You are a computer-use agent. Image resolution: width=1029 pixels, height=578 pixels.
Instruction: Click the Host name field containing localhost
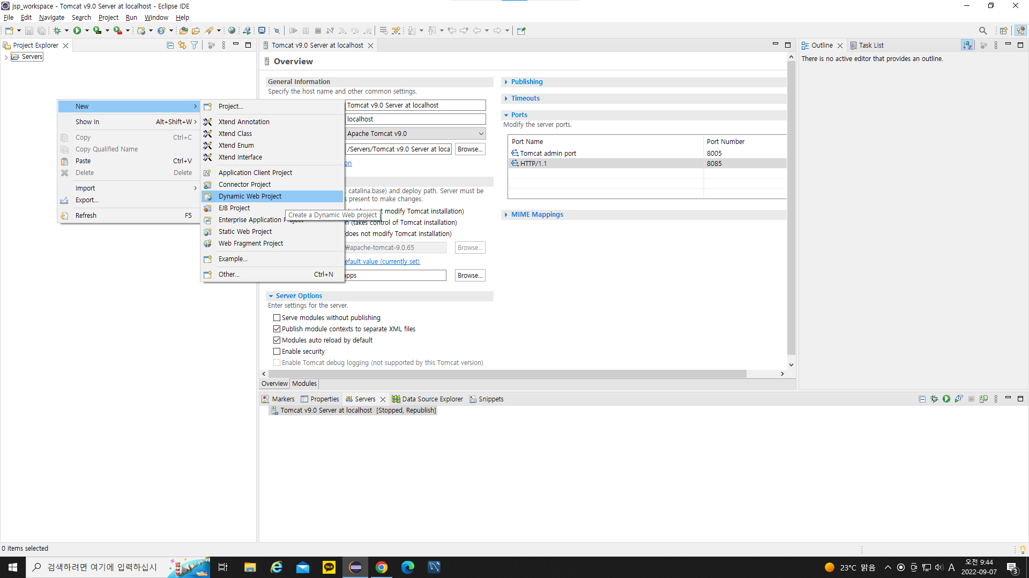[x=415, y=119]
